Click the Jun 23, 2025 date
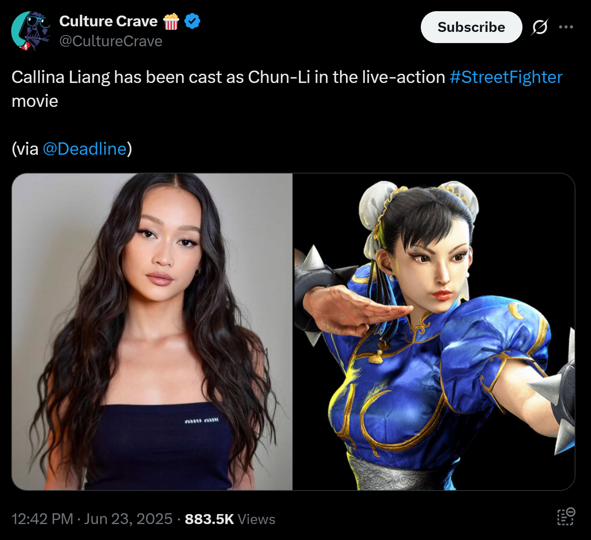Viewport: 591px width, 540px height. (x=128, y=519)
